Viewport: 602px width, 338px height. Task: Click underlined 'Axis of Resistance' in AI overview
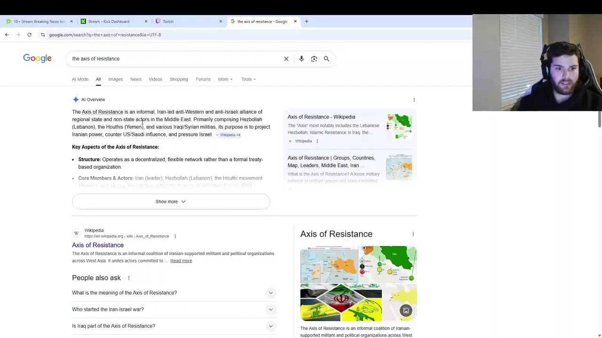click(x=103, y=112)
